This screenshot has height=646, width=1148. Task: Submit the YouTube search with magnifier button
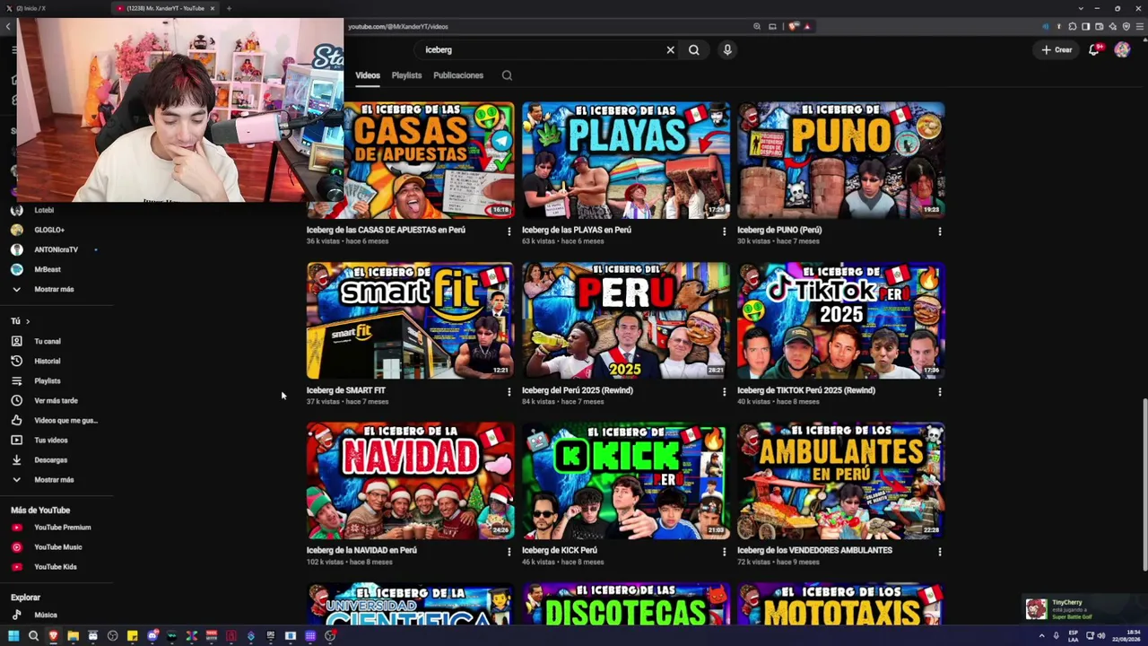pyautogui.click(x=694, y=50)
